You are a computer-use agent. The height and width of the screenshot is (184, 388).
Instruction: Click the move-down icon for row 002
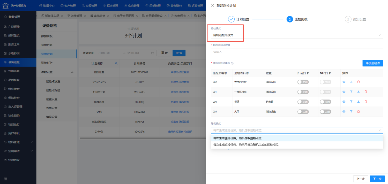coord(351,82)
